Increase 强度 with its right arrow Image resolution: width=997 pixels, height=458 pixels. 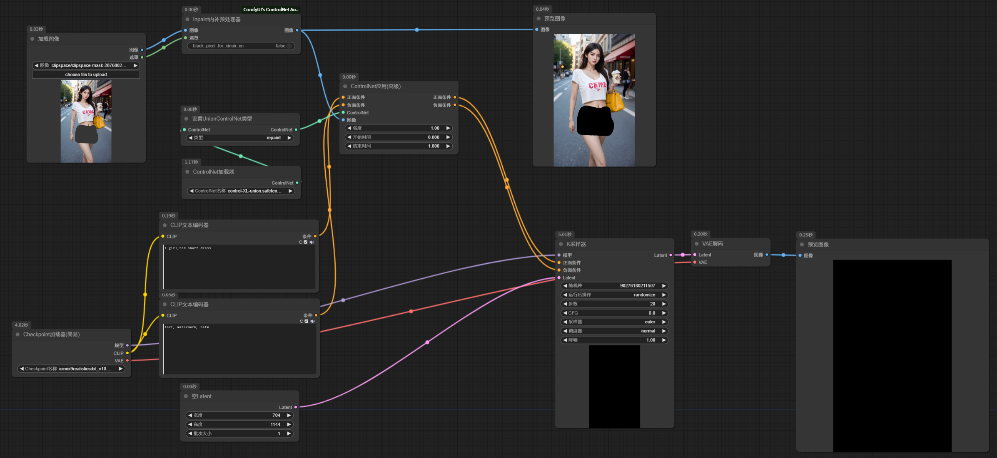click(448, 128)
